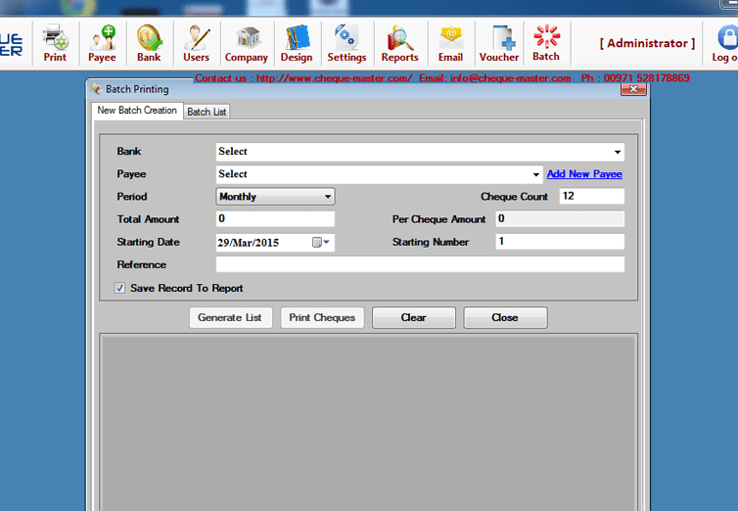Select the New Batch Creation tab
Image resolution: width=738 pixels, height=511 pixels.
138,111
